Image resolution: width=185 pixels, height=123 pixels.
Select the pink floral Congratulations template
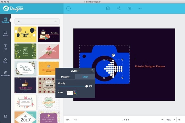click(49, 51)
